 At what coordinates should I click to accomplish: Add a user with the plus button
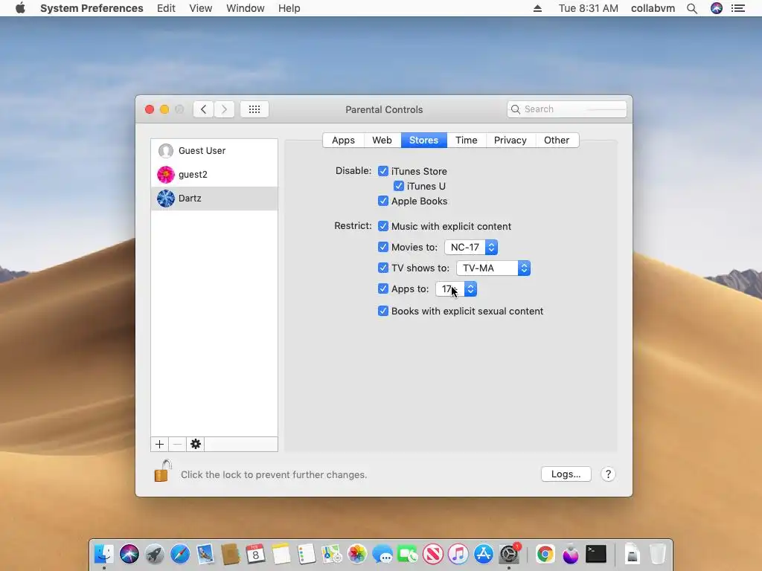point(159,444)
